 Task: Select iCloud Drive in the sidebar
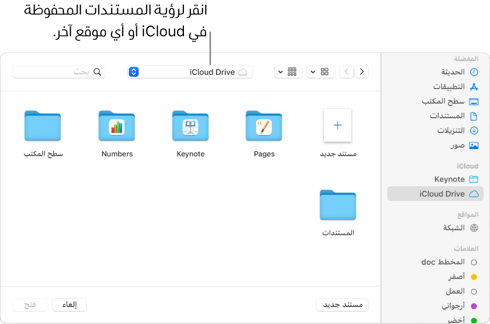(x=435, y=194)
